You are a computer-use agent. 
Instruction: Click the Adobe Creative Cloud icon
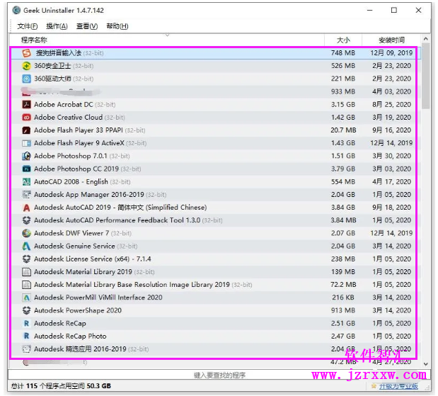point(26,117)
